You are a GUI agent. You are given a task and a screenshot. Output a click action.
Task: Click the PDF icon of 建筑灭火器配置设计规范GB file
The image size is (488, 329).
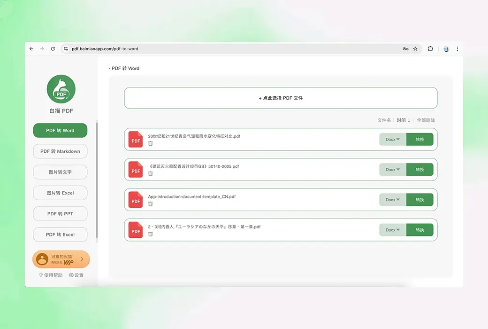tap(136, 170)
